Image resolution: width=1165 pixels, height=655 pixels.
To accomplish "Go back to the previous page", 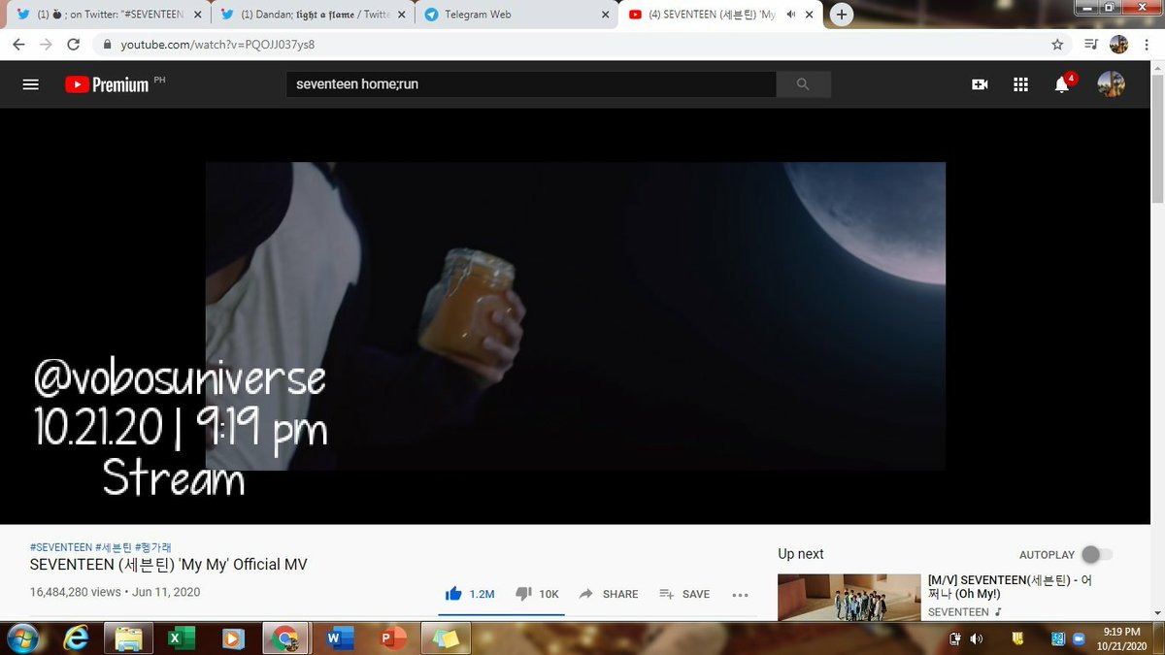I will (18, 44).
